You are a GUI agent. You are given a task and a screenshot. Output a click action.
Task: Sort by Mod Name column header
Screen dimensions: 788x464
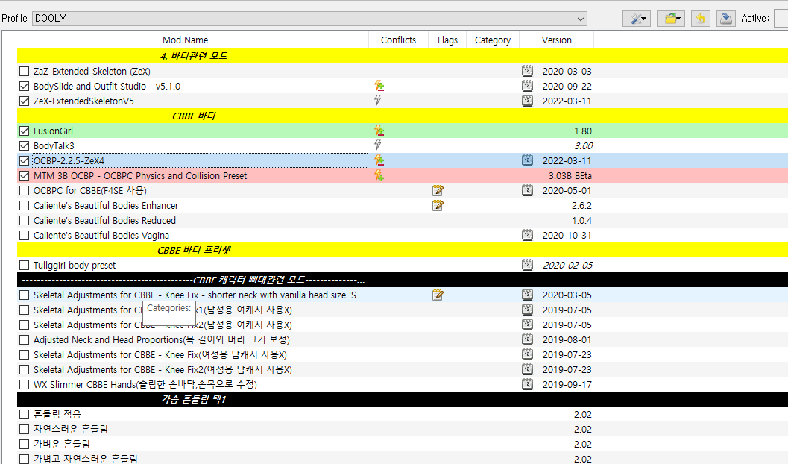click(185, 40)
